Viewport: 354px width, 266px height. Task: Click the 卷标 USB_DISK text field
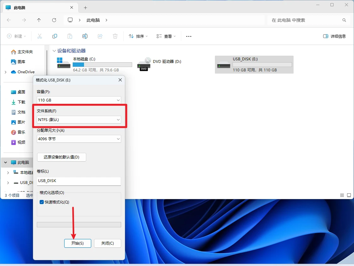79,181
